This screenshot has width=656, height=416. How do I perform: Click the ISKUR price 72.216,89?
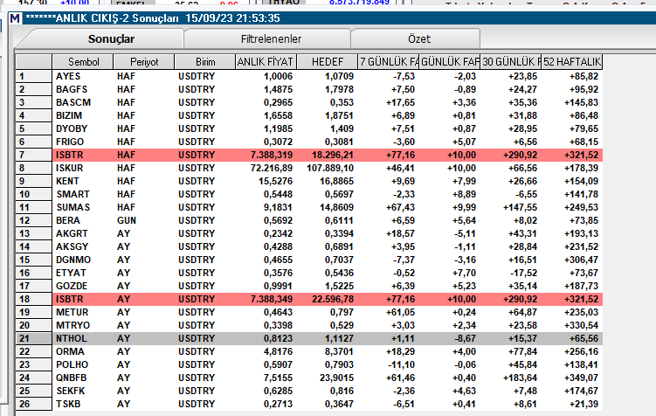[x=272, y=168]
